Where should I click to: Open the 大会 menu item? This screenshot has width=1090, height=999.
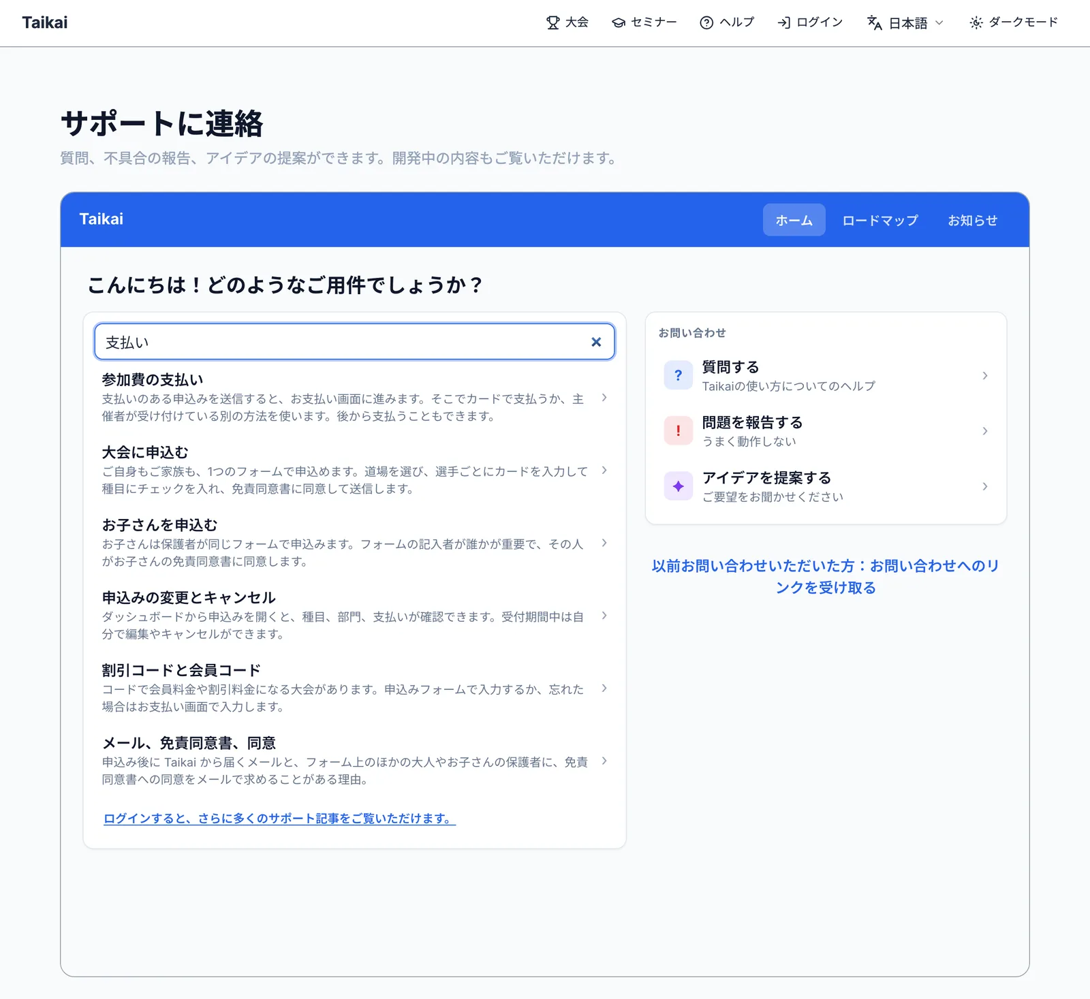point(567,22)
